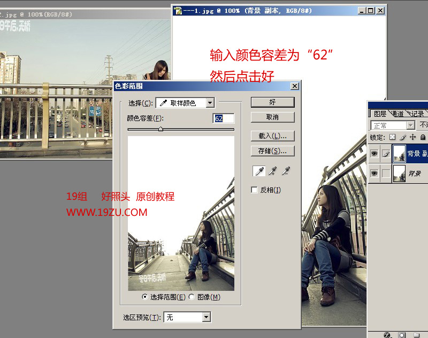The width and height of the screenshot is (428, 338).
Task: Switch to the 图层 tab
Action: (x=380, y=114)
